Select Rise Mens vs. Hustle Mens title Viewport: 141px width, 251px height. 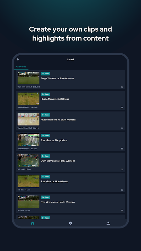54,182
